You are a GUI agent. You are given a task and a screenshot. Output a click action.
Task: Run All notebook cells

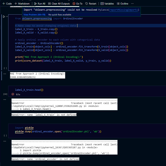point(40,4)
